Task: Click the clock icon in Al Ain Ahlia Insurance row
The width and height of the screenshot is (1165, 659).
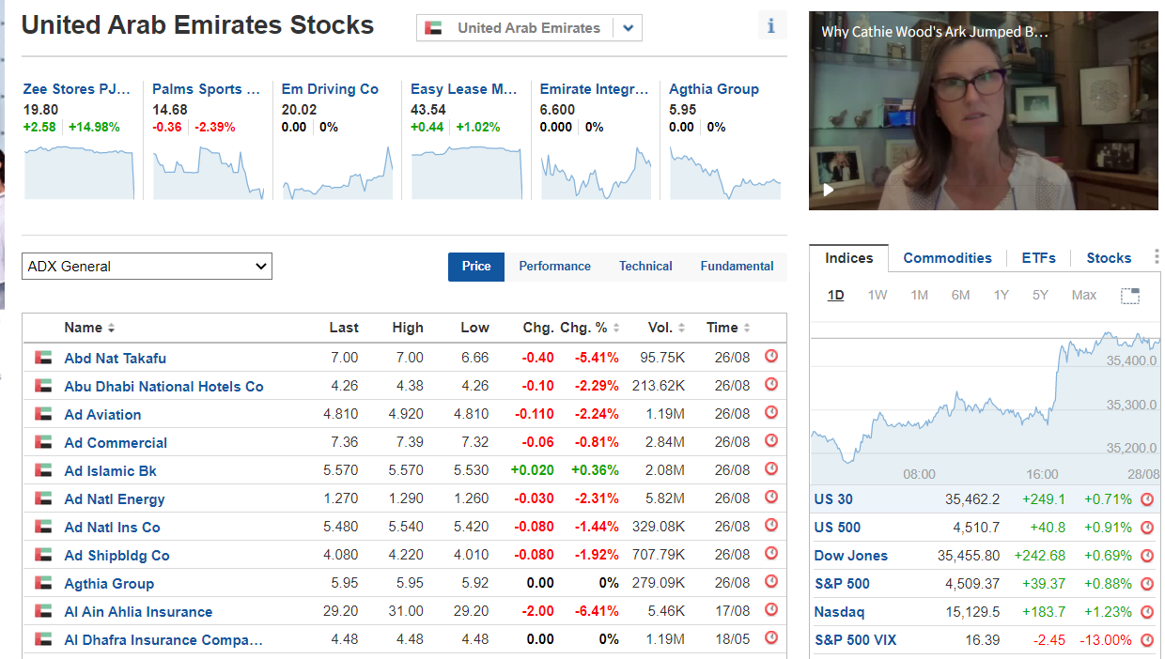Action: (771, 610)
